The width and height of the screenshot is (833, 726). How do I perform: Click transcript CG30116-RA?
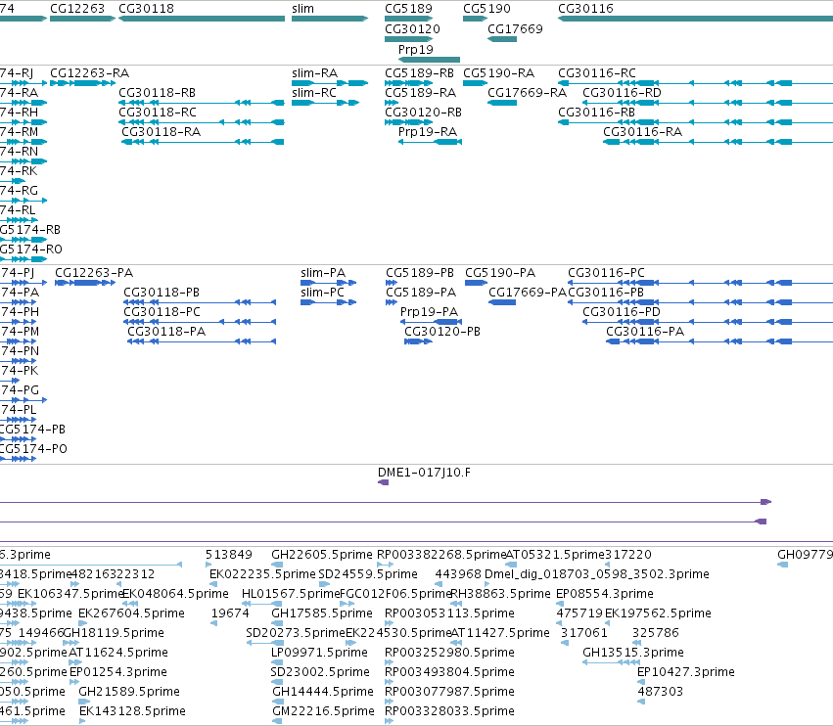click(642, 132)
